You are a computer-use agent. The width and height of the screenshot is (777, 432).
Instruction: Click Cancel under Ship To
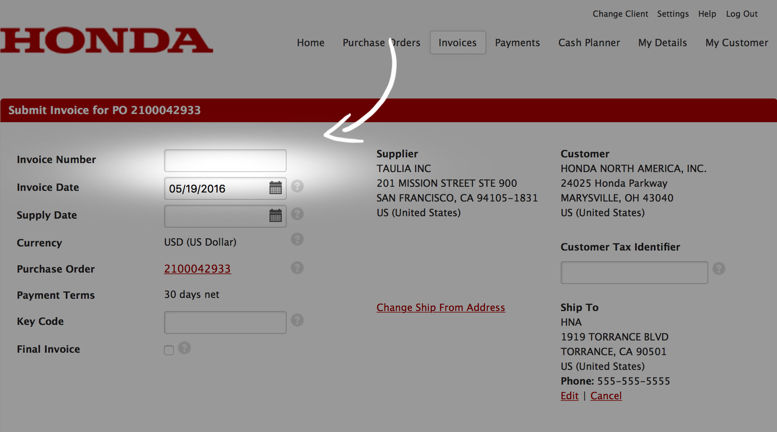606,396
